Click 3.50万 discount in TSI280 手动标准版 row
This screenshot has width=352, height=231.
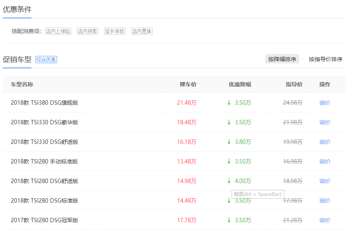[243, 161]
